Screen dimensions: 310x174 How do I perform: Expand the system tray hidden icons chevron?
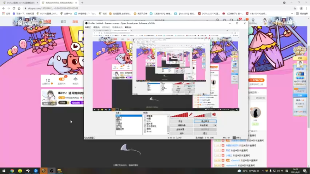pyautogui.click(x=263, y=171)
